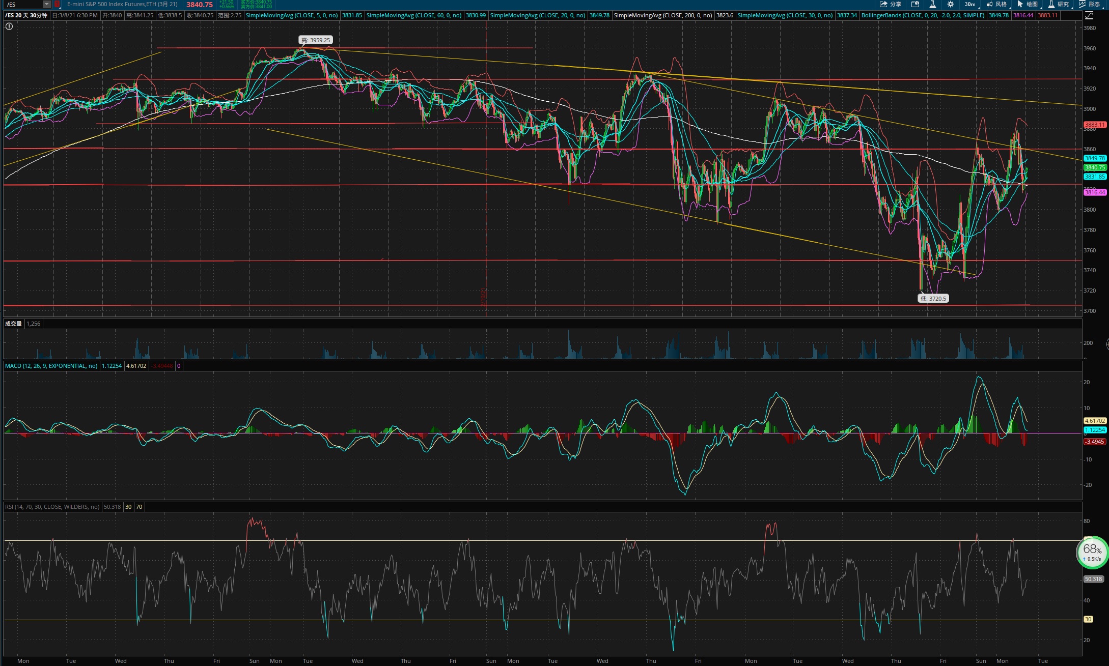Screen dimensions: 1109x666
Task: Click the RSI 30 level axis tag
Action: tap(1088, 619)
